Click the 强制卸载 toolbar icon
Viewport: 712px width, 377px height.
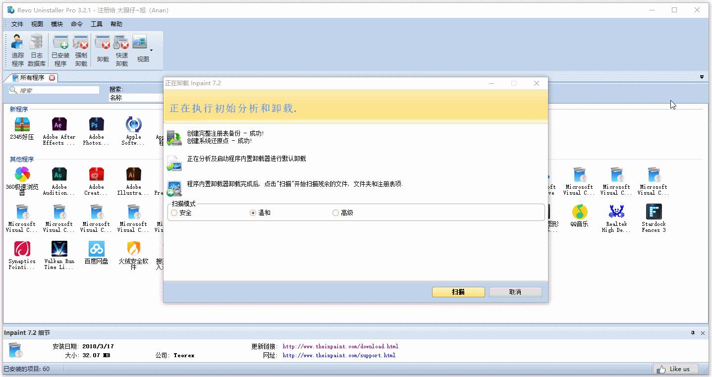(x=81, y=49)
